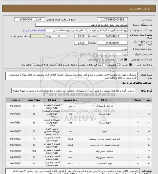This screenshot has width=158, height=174.
Task: Click the price validity date 1405/05/07 field
Action: pos(112,43)
